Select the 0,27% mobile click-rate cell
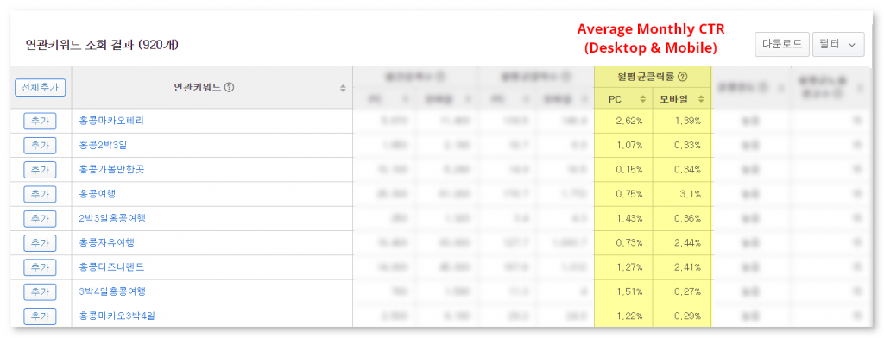 (682, 291)
